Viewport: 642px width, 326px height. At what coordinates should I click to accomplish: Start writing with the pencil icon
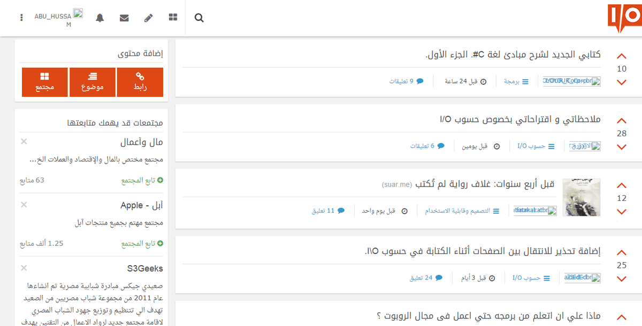point(148,18)
